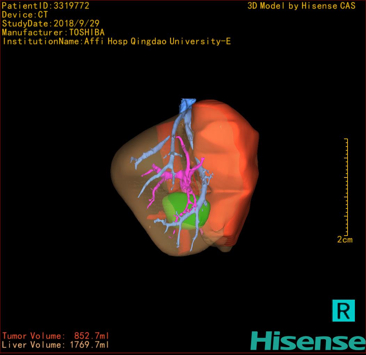Click the InstitutionName line

point(117,41)
